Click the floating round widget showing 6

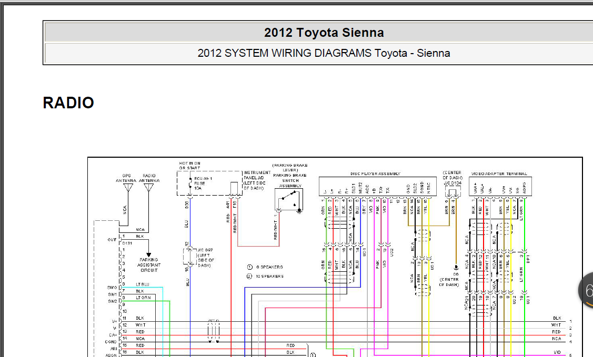point(586,290)
